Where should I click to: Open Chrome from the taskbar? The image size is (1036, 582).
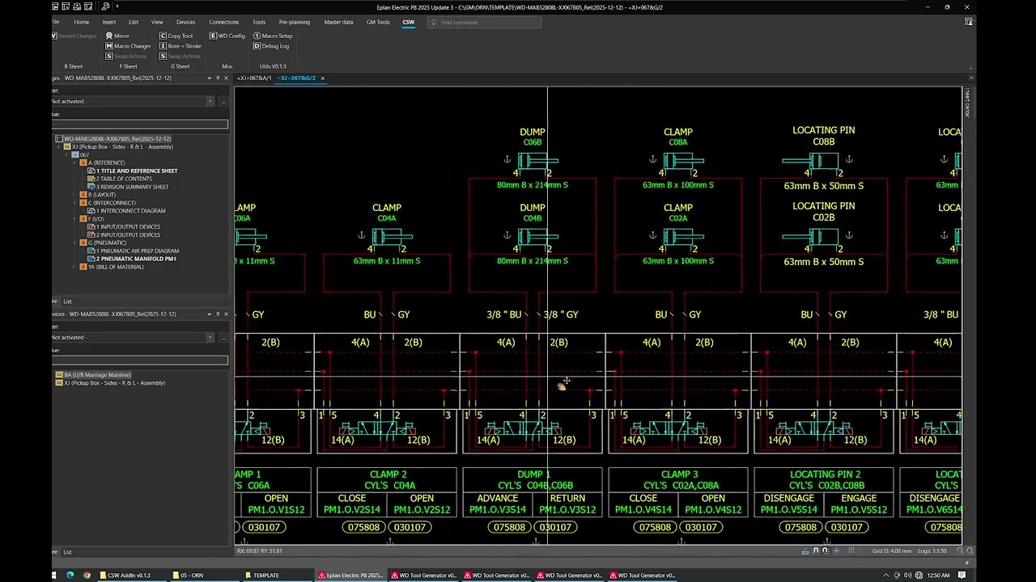(x=87, y=576)
